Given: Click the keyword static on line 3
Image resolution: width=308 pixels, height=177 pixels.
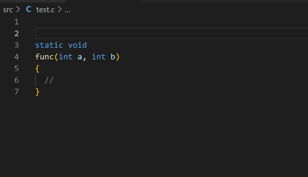Looking at the screenshot, I should pos(49,45).
